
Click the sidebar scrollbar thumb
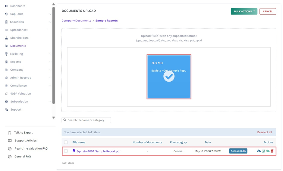(53, 56)
